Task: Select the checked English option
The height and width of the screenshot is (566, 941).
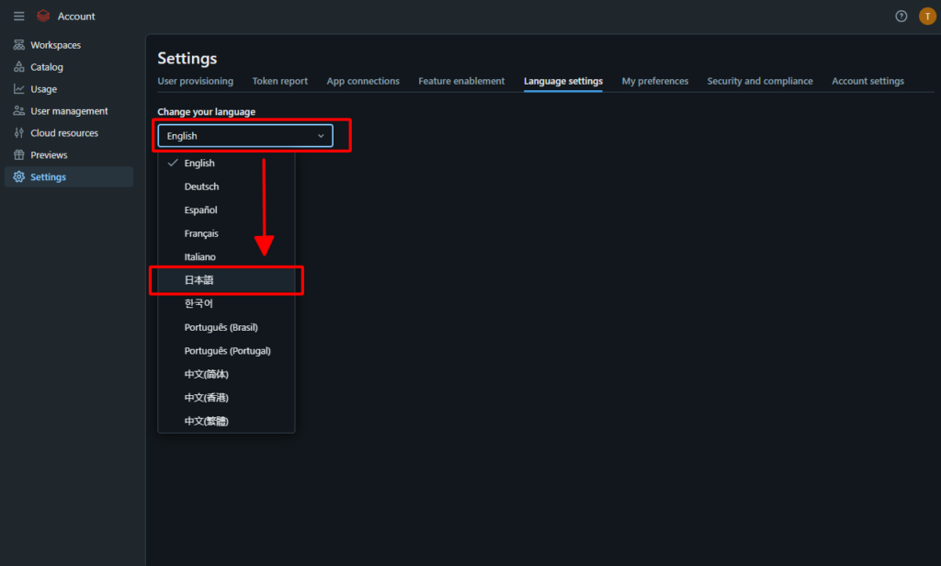Action: click(x=199, y=164)
